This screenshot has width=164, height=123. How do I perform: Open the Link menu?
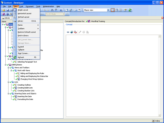[x=22, y=6]
